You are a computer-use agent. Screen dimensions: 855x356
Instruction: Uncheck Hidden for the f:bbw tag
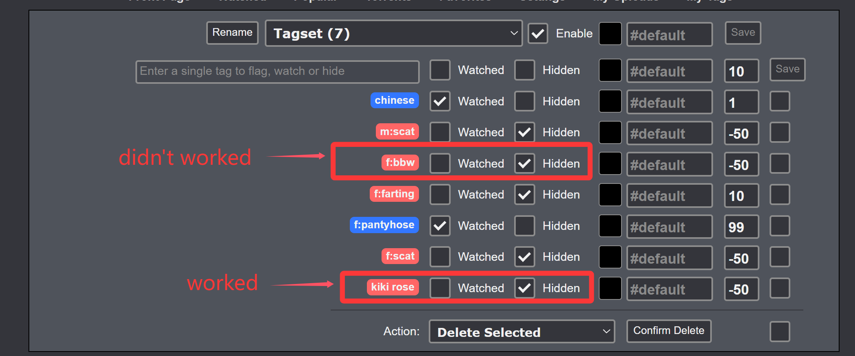(524, 164)
